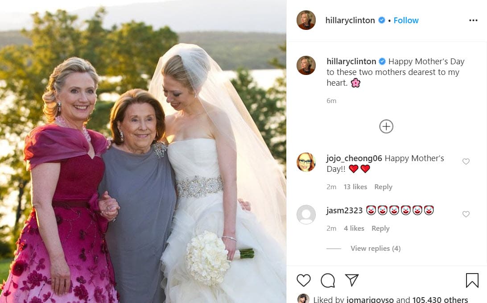Open likes list showing 13 likes
This screenshot has width=487, height=303.
tap(355, 187)
